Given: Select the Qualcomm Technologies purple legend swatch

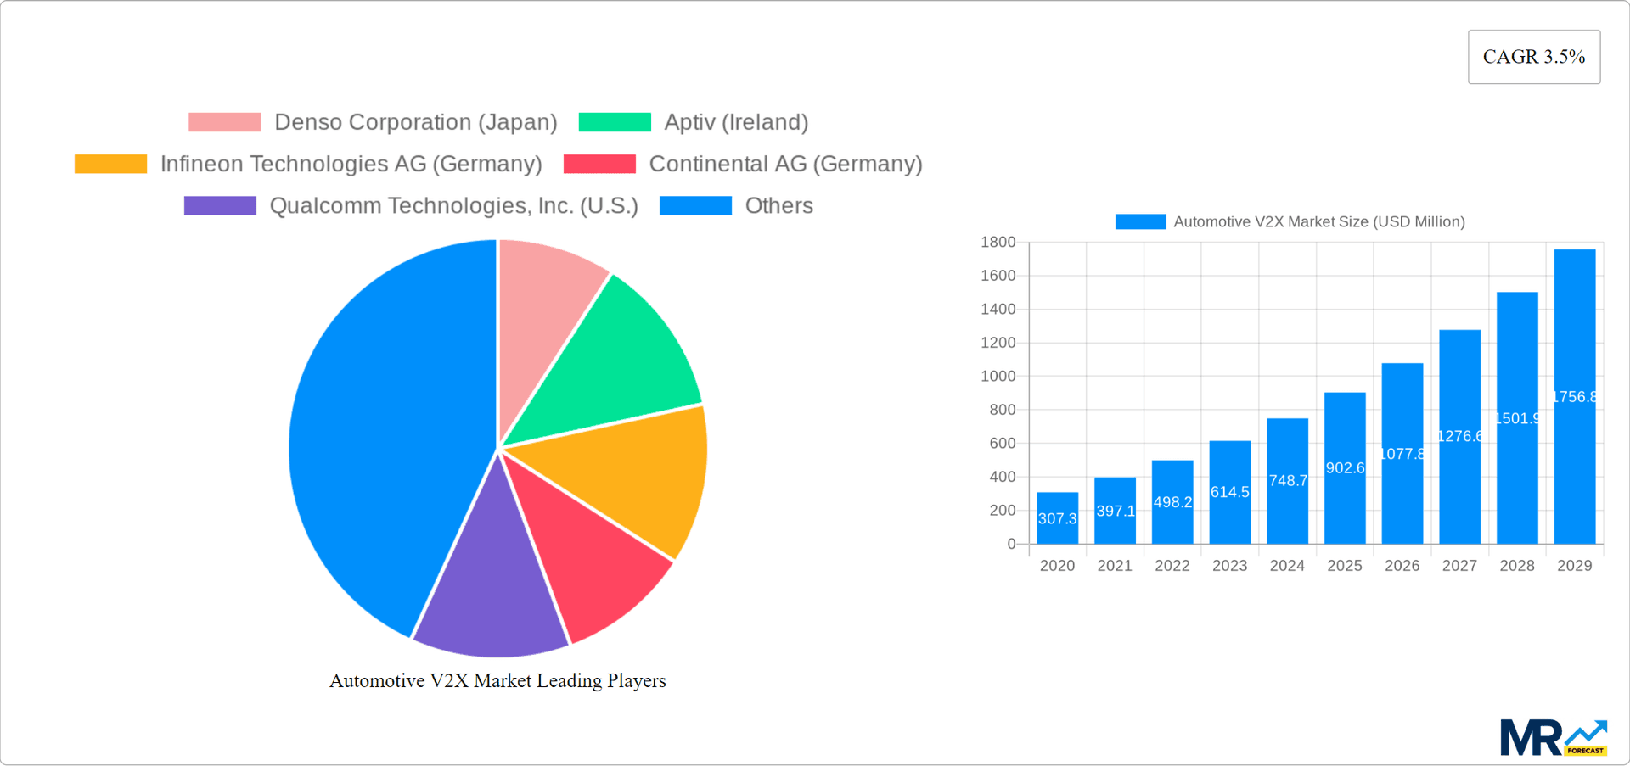Looking at the screenshot, I should (x=220, y=204).
